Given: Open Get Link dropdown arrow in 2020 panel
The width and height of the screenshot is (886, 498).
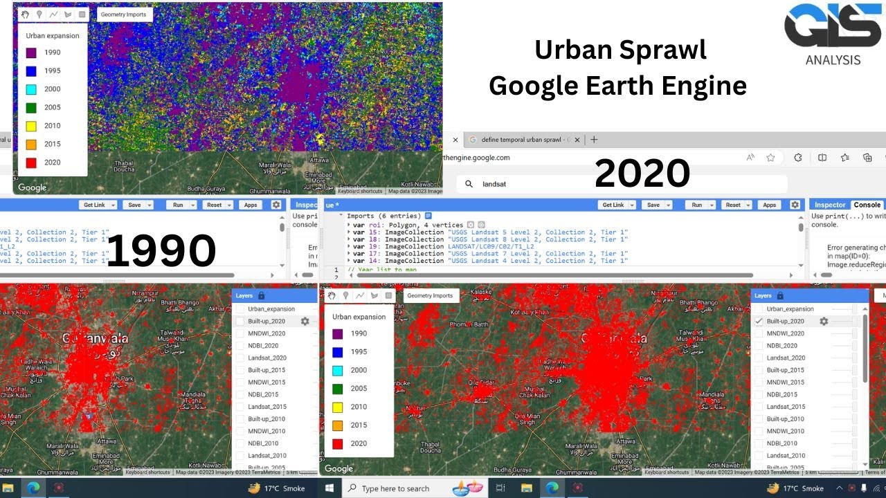Looking at the screenshot, I should [631, 205].
